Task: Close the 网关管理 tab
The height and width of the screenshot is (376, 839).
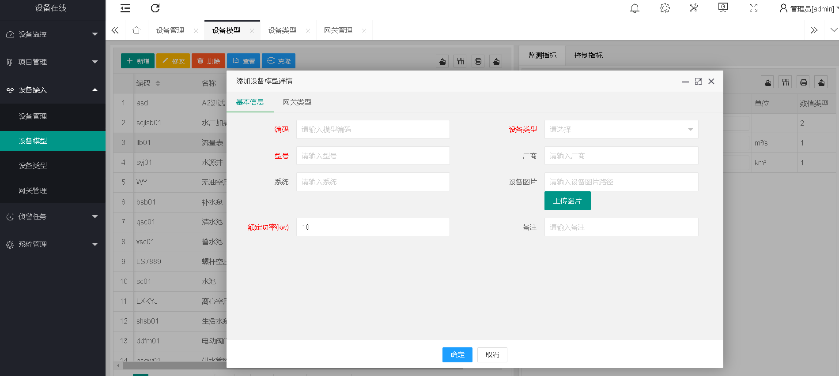Action: [x=364, y=30]
